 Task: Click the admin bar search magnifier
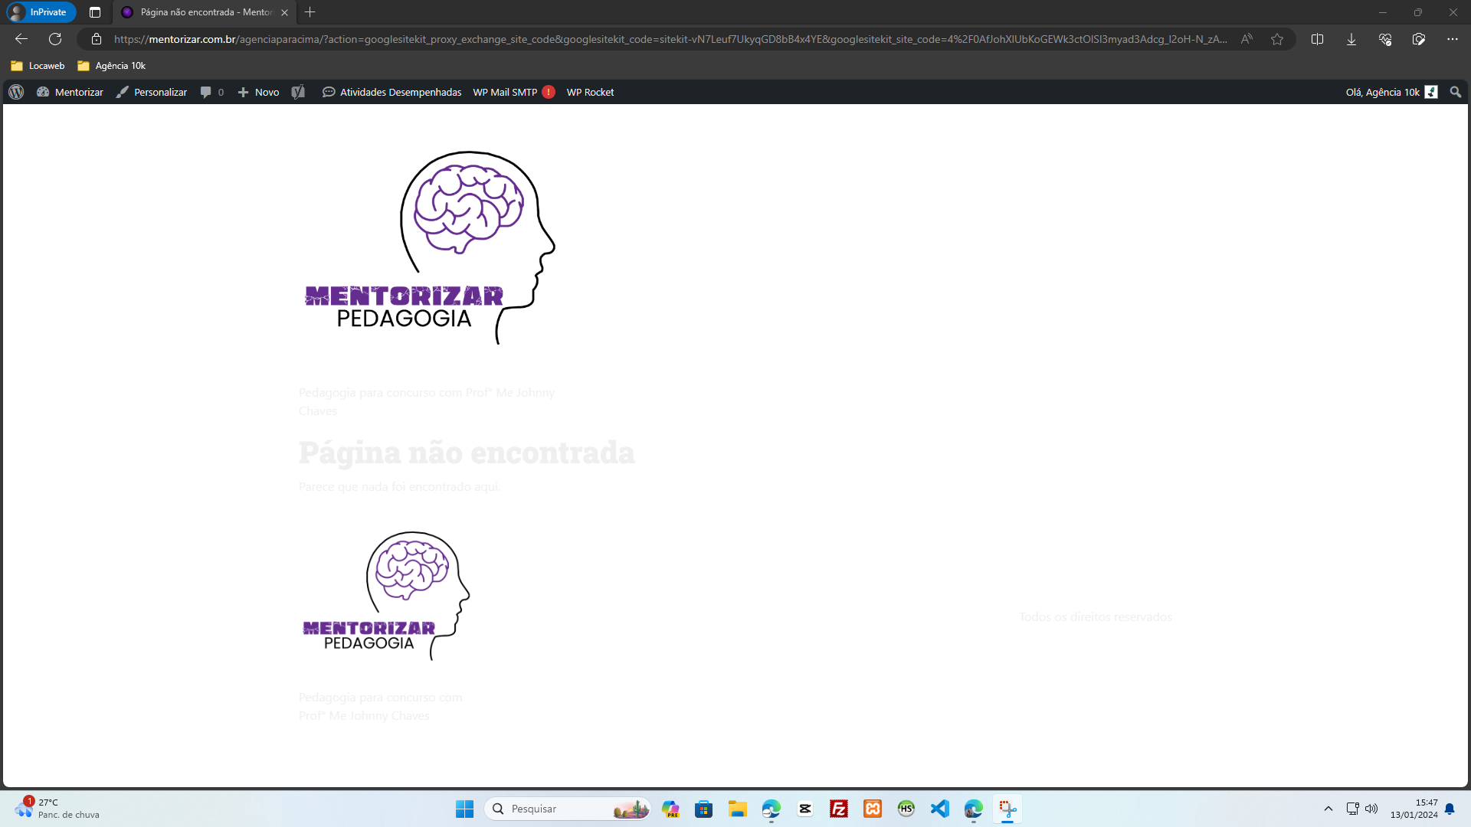coord(1456,92)
